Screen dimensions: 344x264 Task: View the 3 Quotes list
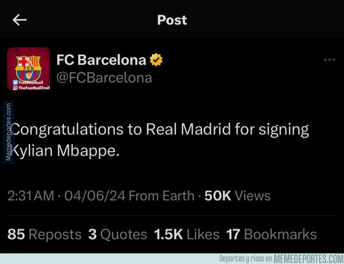(117, 234)
